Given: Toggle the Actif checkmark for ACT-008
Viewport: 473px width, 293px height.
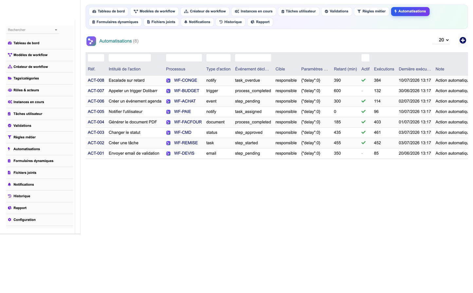Looking at the screenshot, I should point(363,80).
